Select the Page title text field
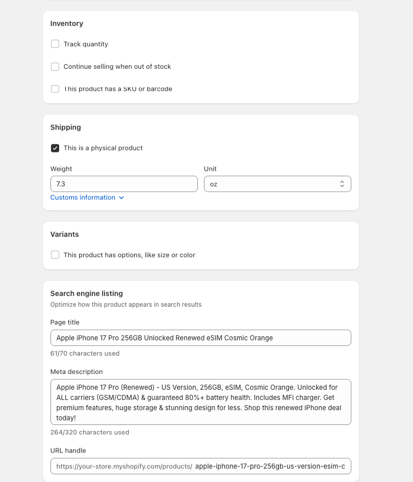Screen dimensions: 413x482 pyautogui.click(x=200, y=337)
